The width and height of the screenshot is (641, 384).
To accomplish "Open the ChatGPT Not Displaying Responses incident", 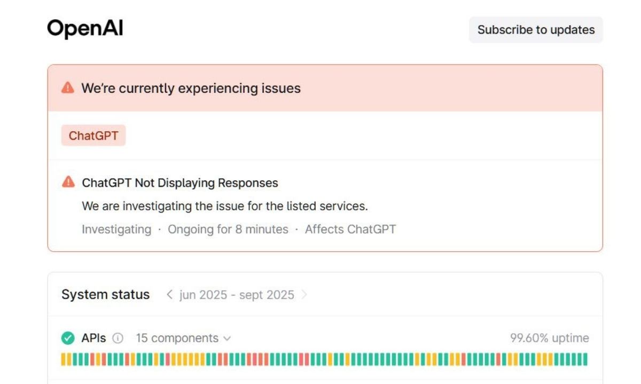I will pyautogui.click(x=180, y=182).
